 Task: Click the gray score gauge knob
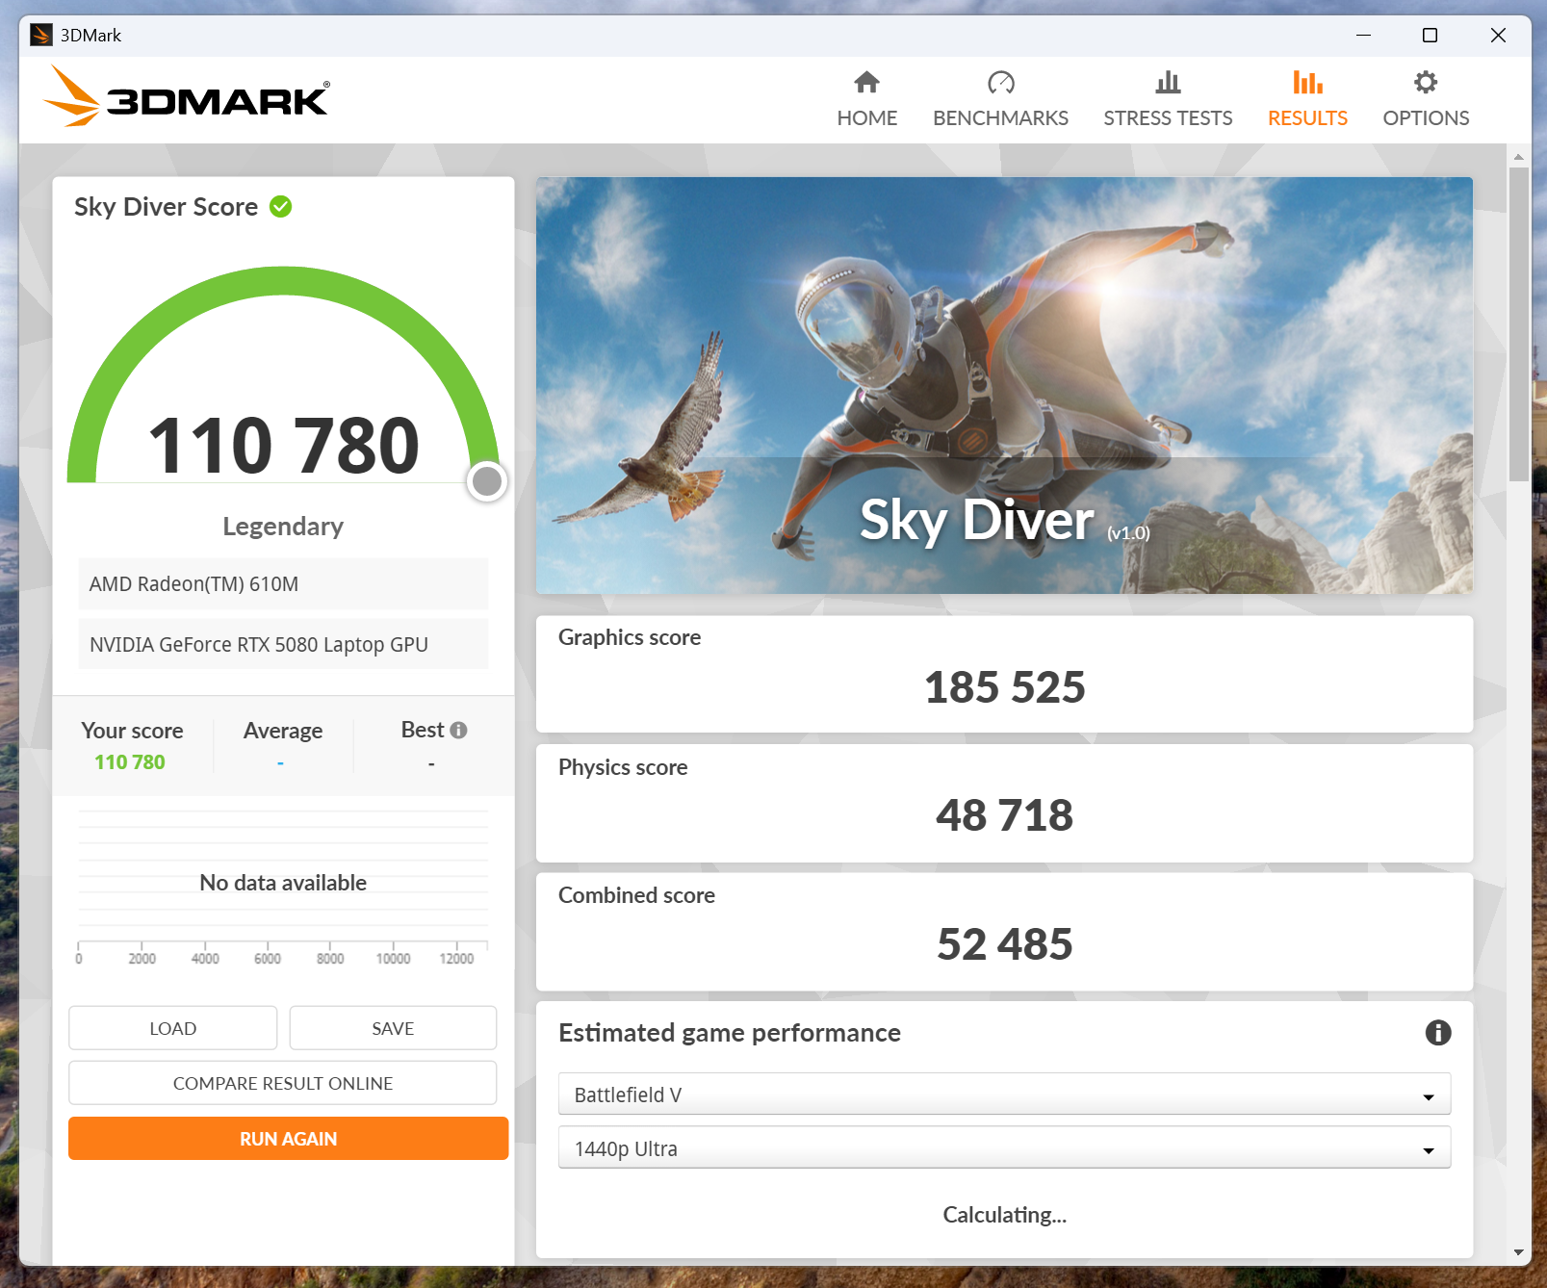[x=487, y=481]
